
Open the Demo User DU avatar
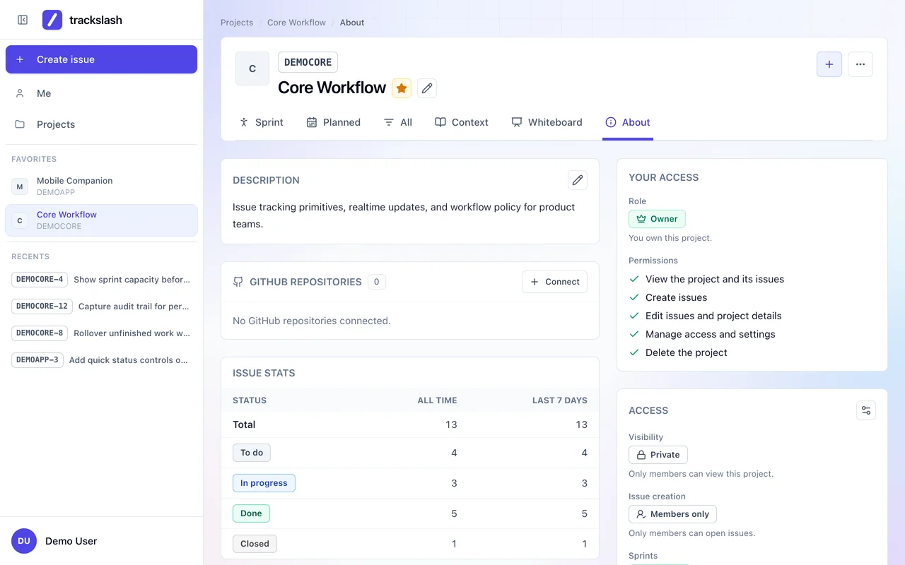tap(24, 541)
